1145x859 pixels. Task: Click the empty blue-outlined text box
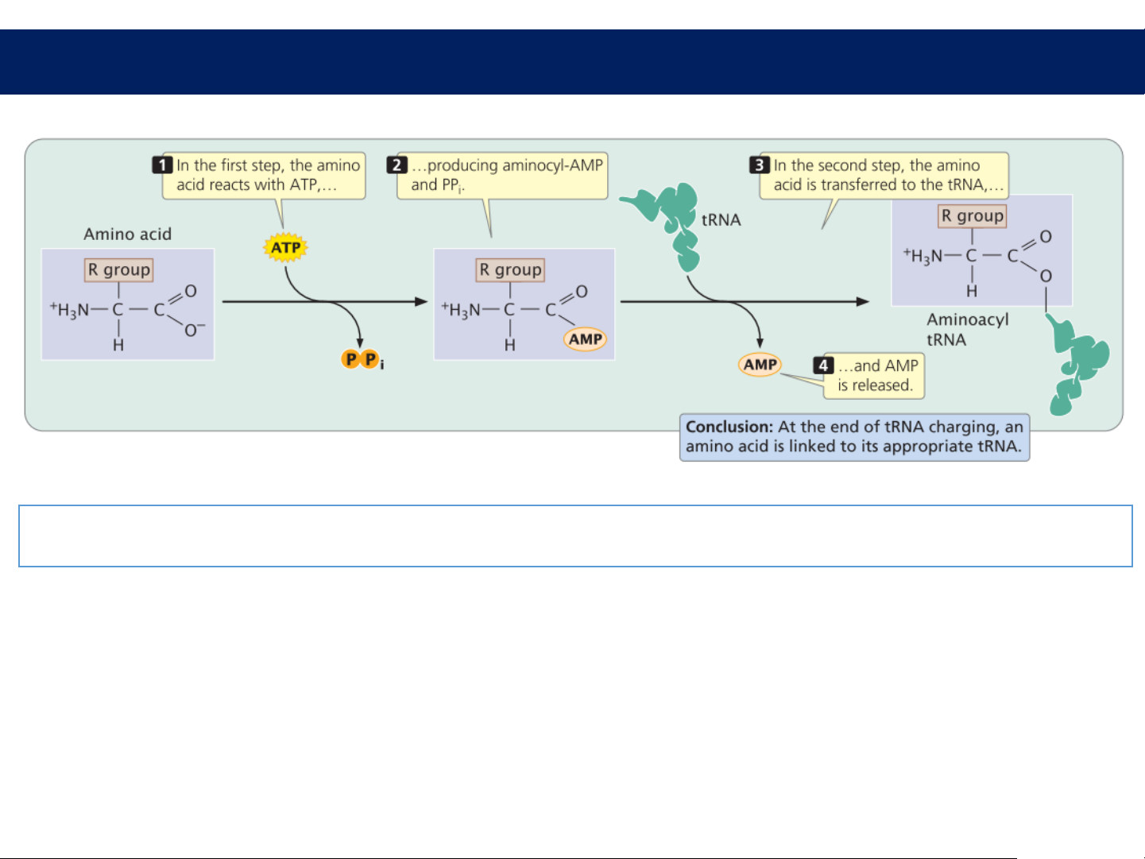(x=575, y=536)
